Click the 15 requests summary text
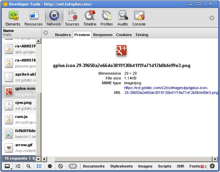The height and width of the screenshot is (172, 220). (x=16, y=158)
